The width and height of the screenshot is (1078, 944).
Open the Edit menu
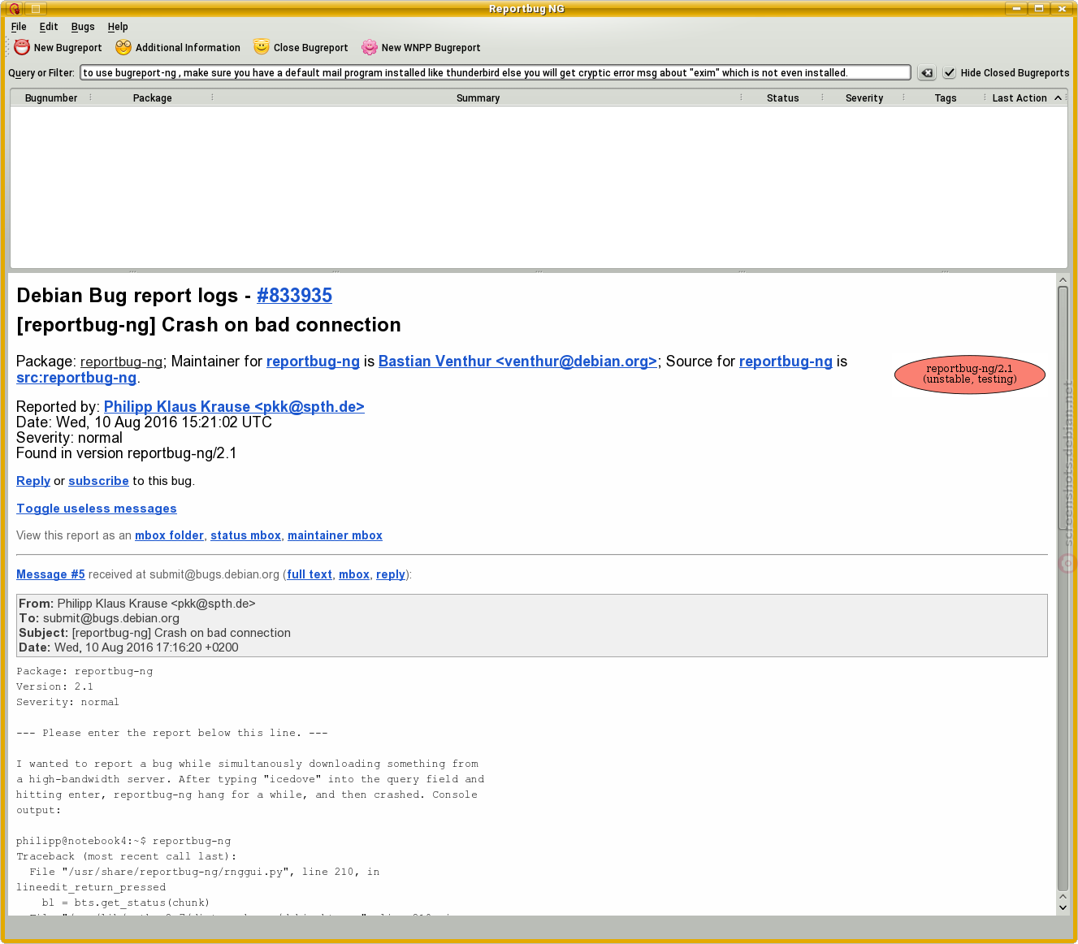pyautogui.click(x=49, y=27)
